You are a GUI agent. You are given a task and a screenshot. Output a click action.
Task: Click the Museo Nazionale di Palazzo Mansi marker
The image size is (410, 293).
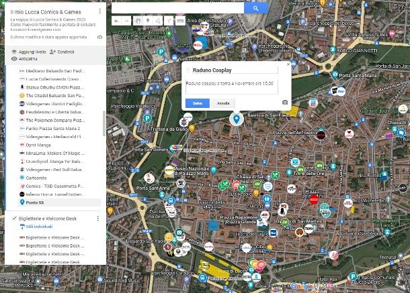pyautogui.click(x=214, y=170)
